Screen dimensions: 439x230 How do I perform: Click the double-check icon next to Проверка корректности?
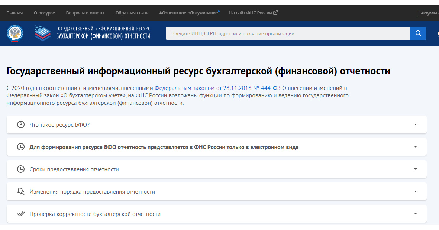pos(21,214)
